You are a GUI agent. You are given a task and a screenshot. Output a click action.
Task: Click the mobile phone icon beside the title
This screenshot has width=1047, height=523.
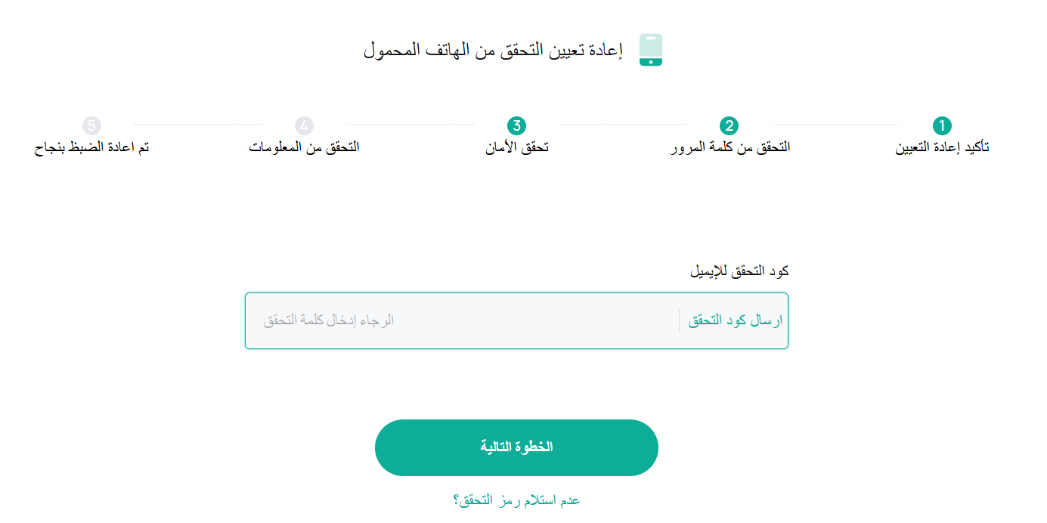(650, 50)
